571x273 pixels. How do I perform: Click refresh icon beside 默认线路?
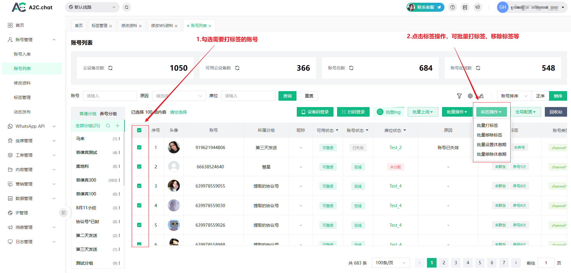pos(127,7)
